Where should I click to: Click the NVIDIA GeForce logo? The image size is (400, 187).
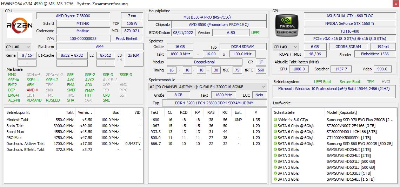pyautogui.click(x=287, y=26)
